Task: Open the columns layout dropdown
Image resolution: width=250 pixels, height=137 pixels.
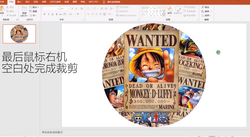Action: click(x=110, y=14)
